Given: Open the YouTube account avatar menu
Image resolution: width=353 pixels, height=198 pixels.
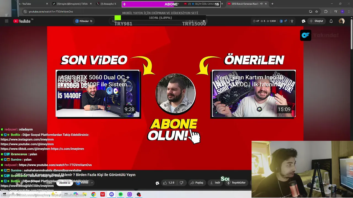Looking at the screenshot, I should click(342, 21).
